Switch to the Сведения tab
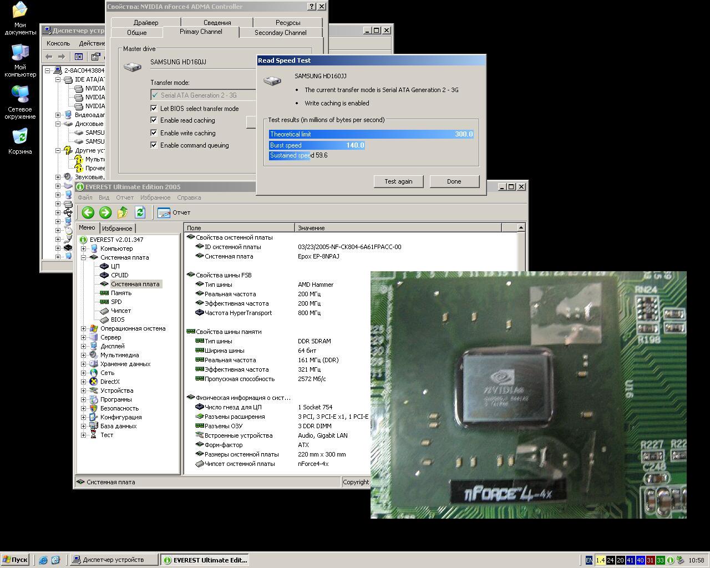Image resolution: width=710 pixels, height=568 pixels. pos(217,23)
